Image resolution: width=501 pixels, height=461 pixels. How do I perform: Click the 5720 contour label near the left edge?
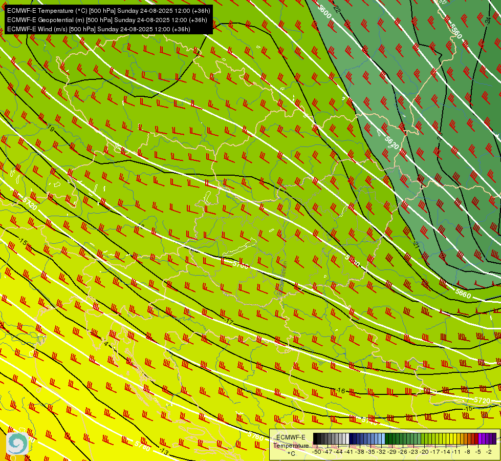(30, 203)
